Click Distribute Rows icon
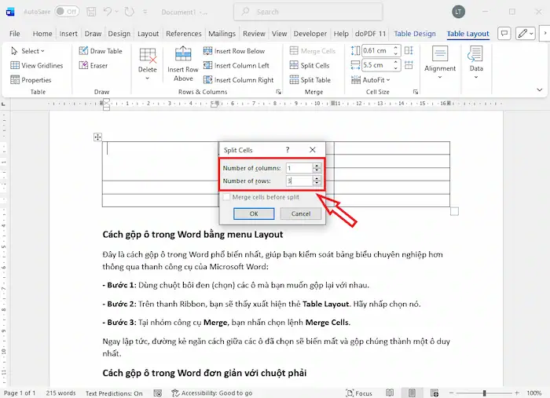 point(409,51)
